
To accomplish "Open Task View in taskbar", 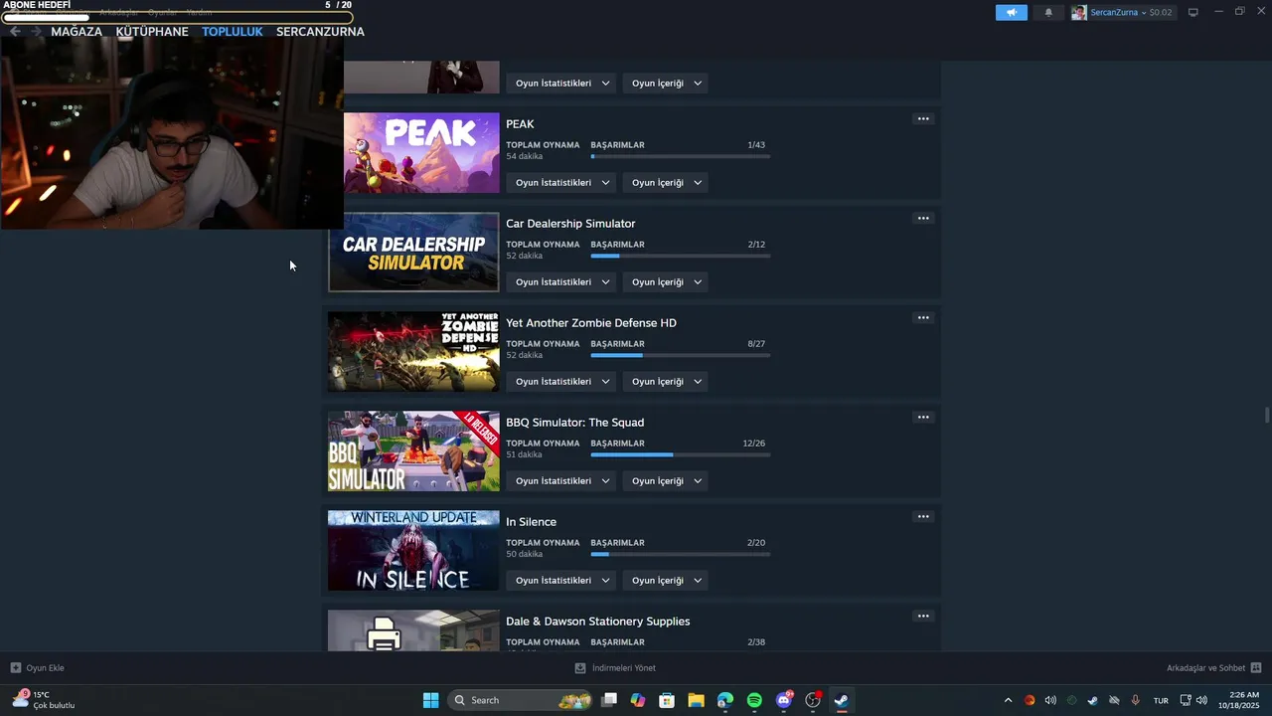I will pyautogui.click(x=609, y=700).
